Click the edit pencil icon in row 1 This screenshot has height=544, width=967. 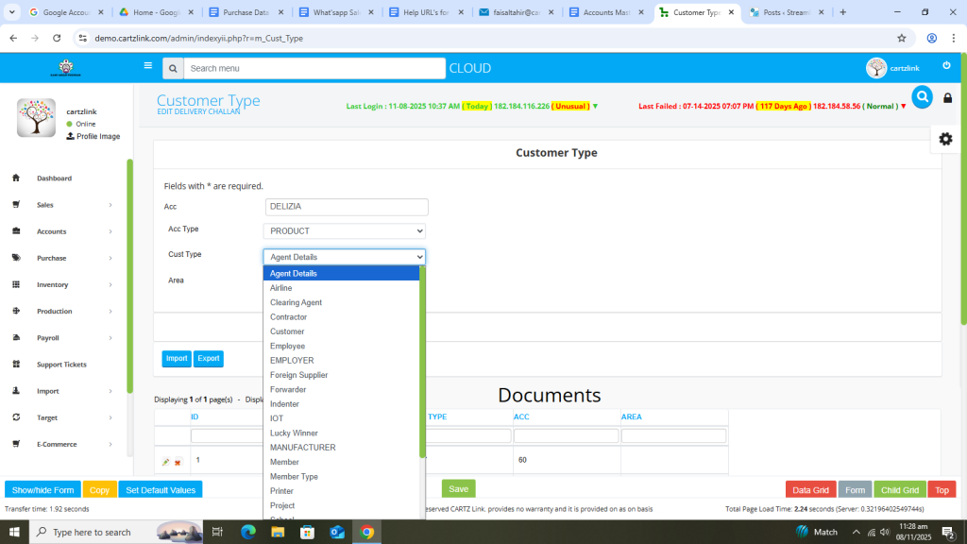(166, 462)
